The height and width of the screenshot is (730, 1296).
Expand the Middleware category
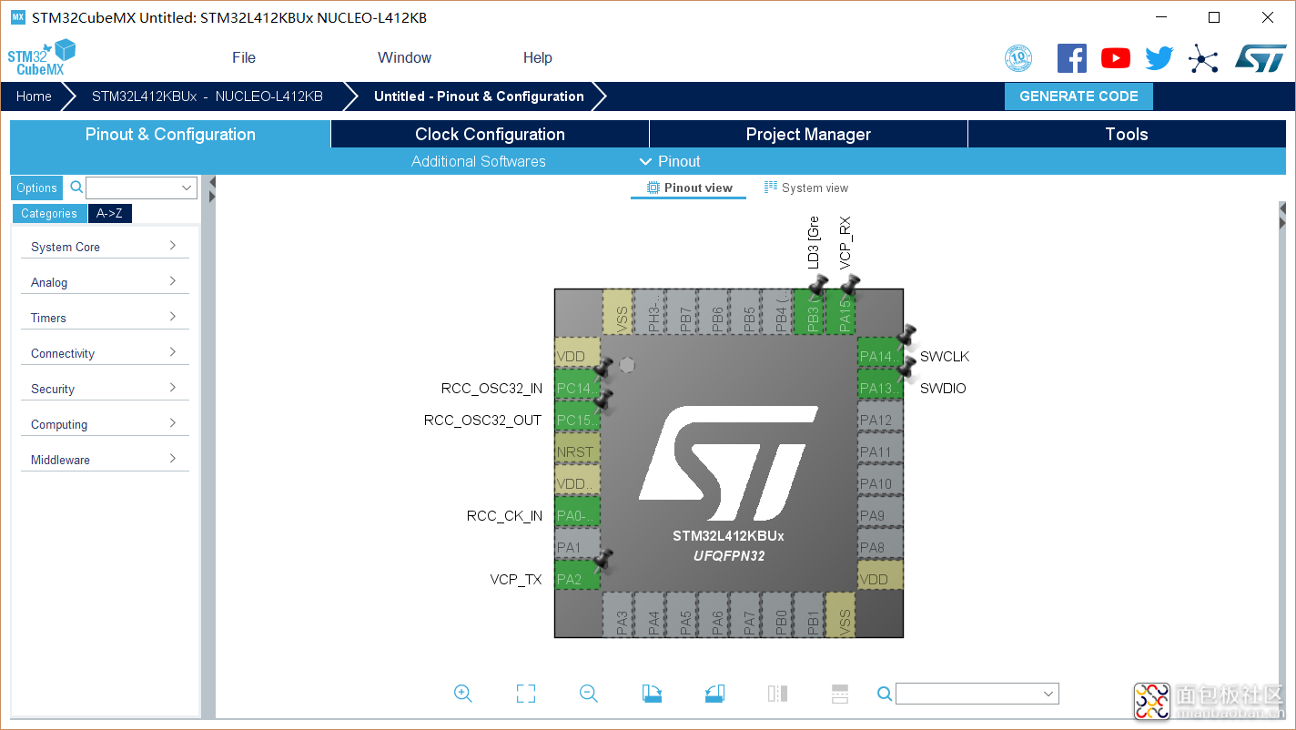point(105,460)
